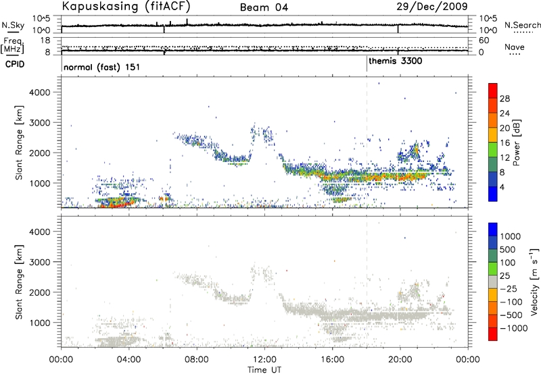
Task: Click the 'Freq. [MHz]' axis label
Action: point(12,45)
